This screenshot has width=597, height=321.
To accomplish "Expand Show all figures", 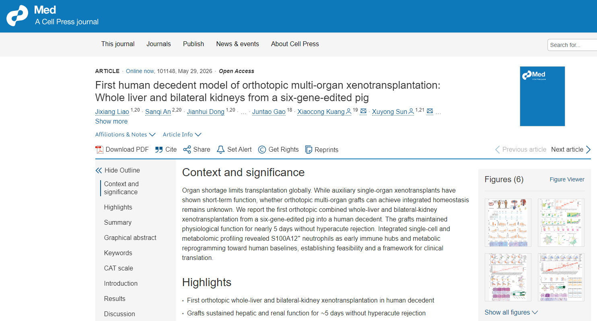I will tap(511, 312).
